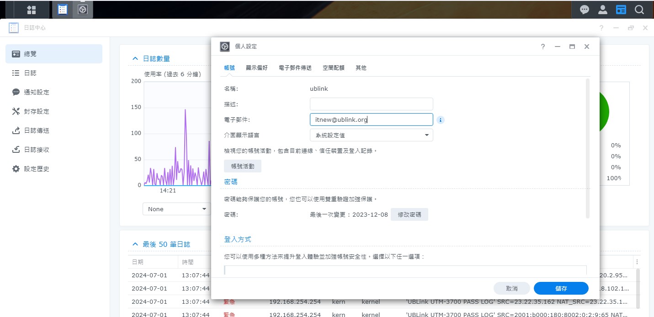Click the search magnifier icon

tap(639, 10)
